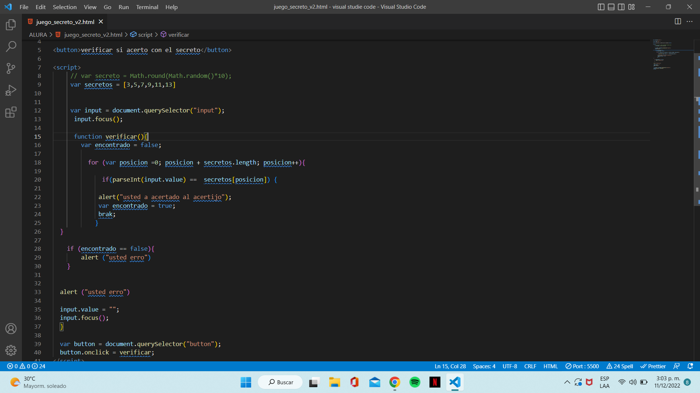Open clock showing 3:03 p. m.
Viewport: 700px width, 393px height.
(x=667, y=382)
